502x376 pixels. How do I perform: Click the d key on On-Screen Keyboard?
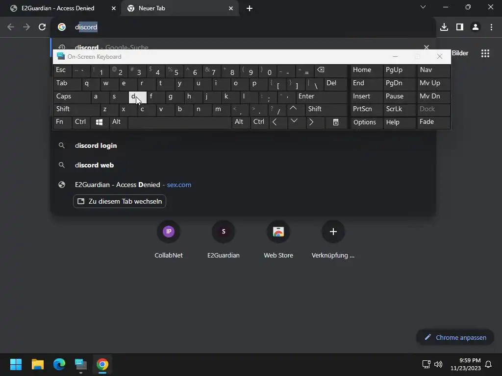(137, 97)
